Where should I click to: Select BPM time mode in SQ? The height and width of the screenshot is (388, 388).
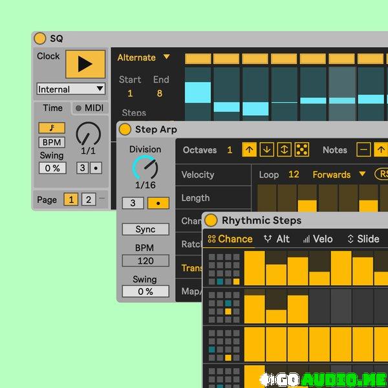pos(52,142)
